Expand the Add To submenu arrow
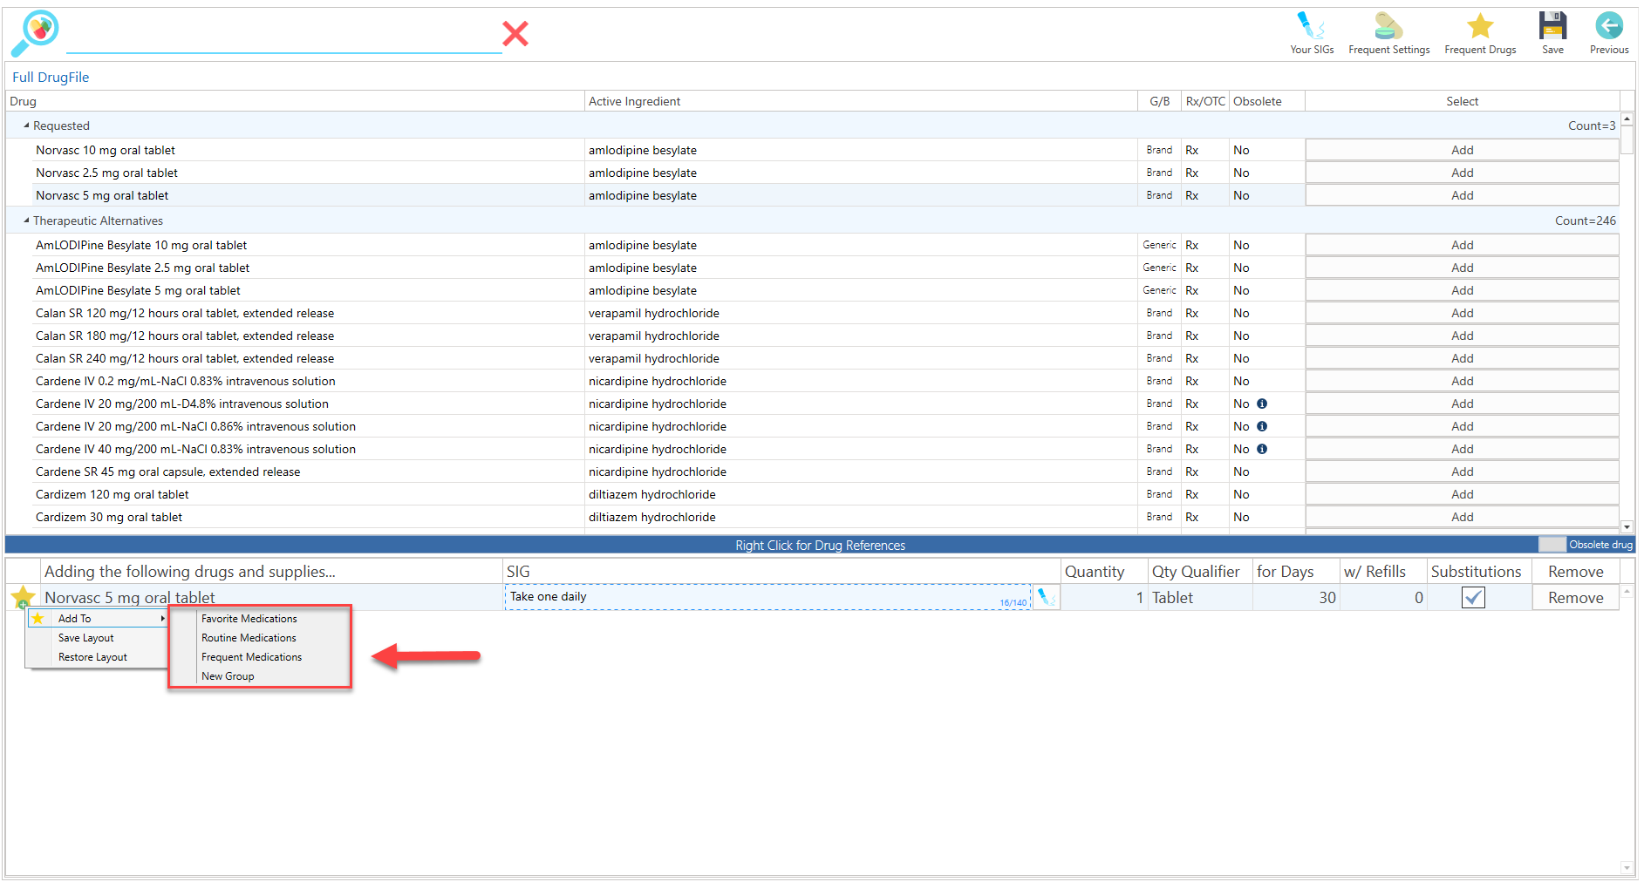 click(162, 619)
